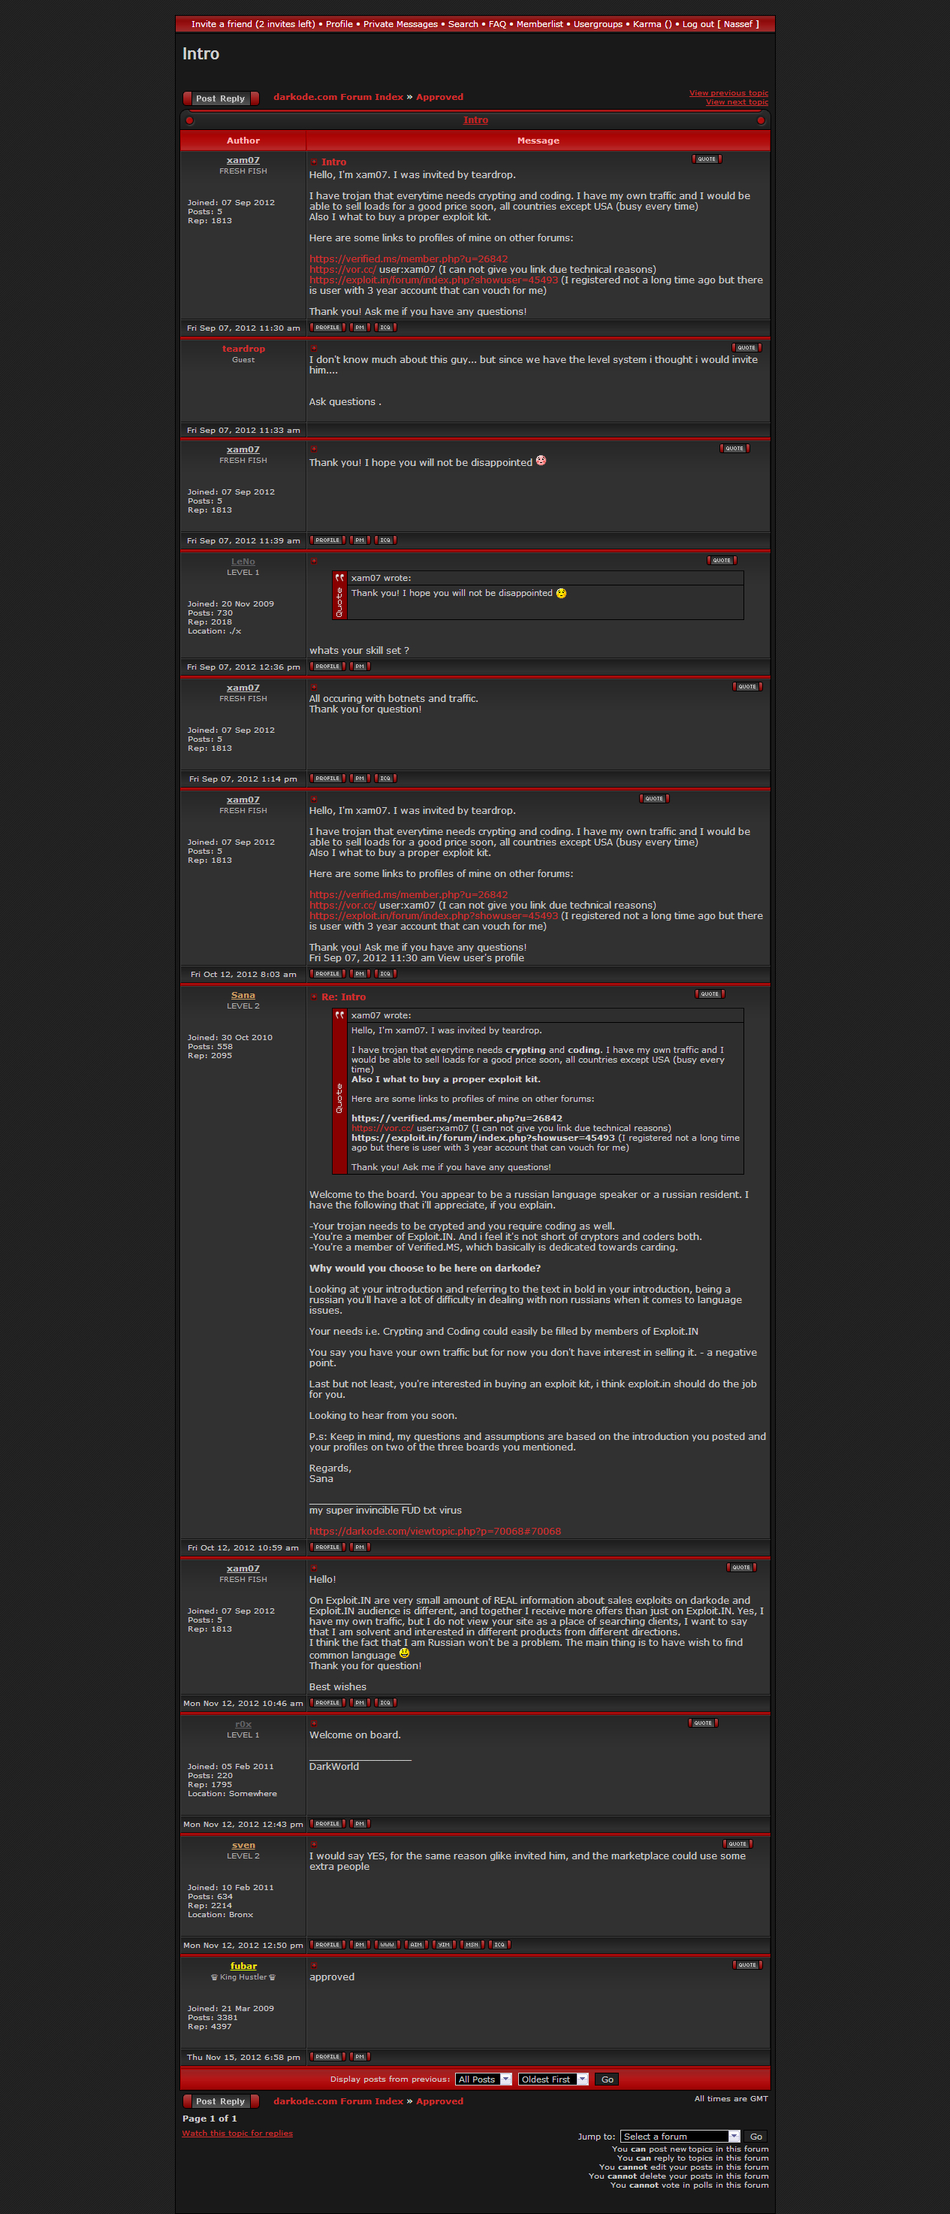This screenshot has width=950, height=2214.
Task: Click the WWW button under sven's post
Action: point(388,1945)
